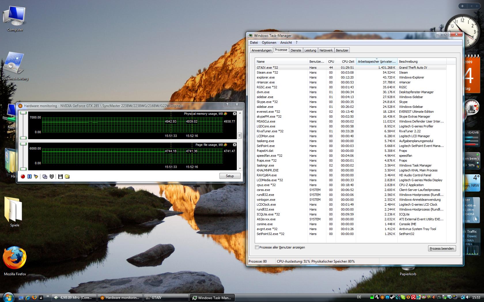Click the help question mark in Hardware monitoring
The image size is (484, 302).
(x=227, y=105)
